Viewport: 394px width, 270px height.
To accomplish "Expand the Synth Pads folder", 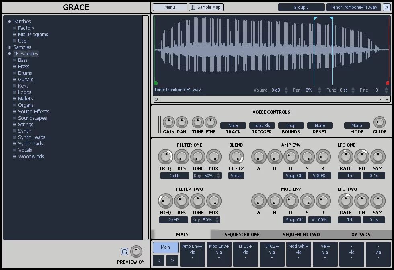I will [14, 144].
